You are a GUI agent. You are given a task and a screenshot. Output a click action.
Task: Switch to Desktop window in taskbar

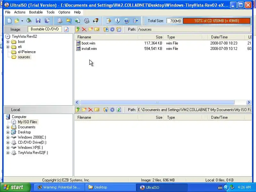111,187
